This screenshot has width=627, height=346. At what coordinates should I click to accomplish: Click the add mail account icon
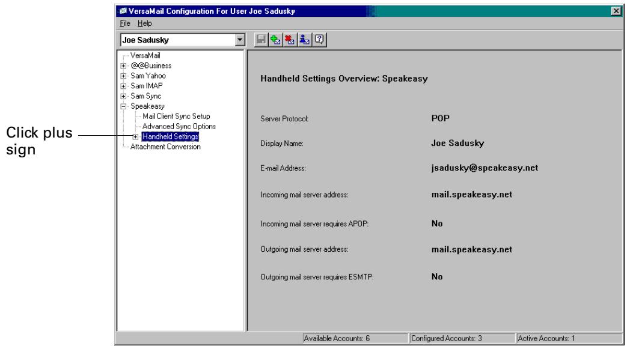[x=275, y=40]
